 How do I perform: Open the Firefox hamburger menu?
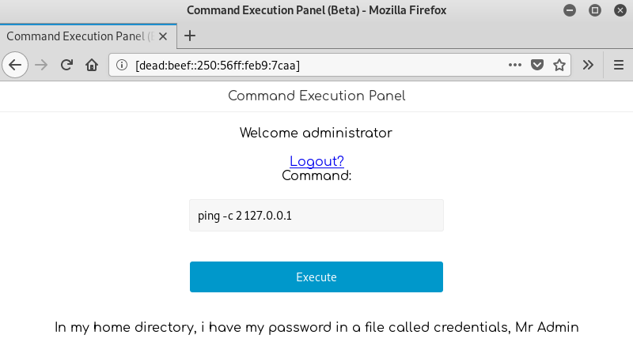618,65
